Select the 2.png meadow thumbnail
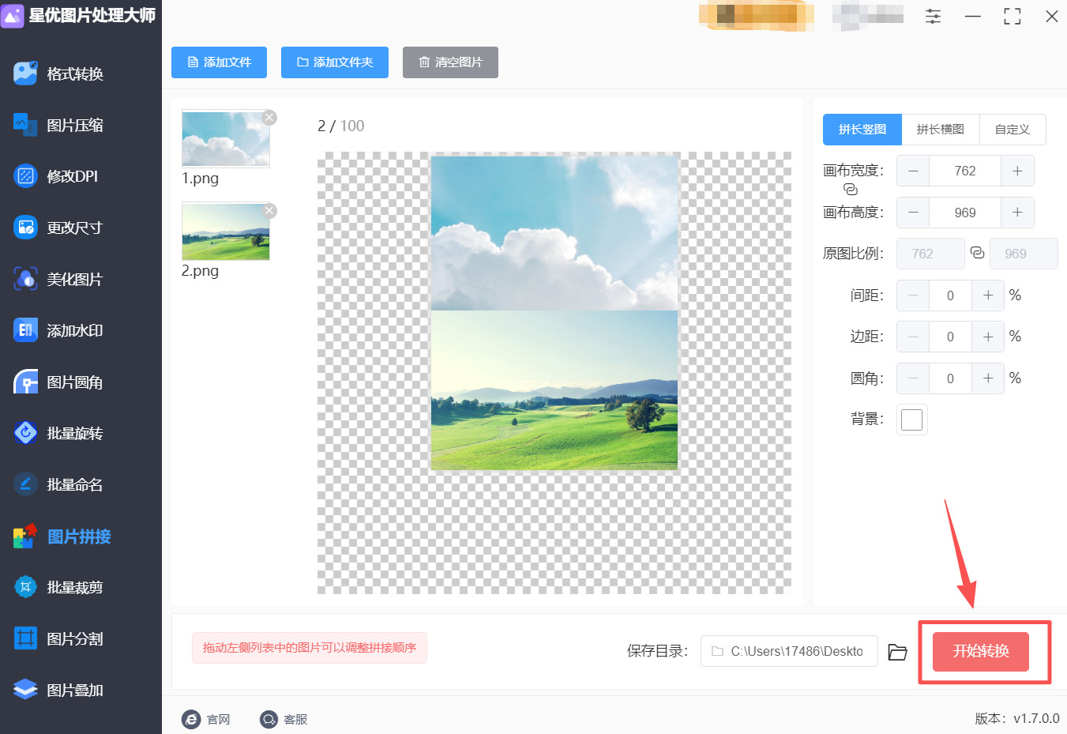This screenshot has width=1067, height=734. point(226,231)
